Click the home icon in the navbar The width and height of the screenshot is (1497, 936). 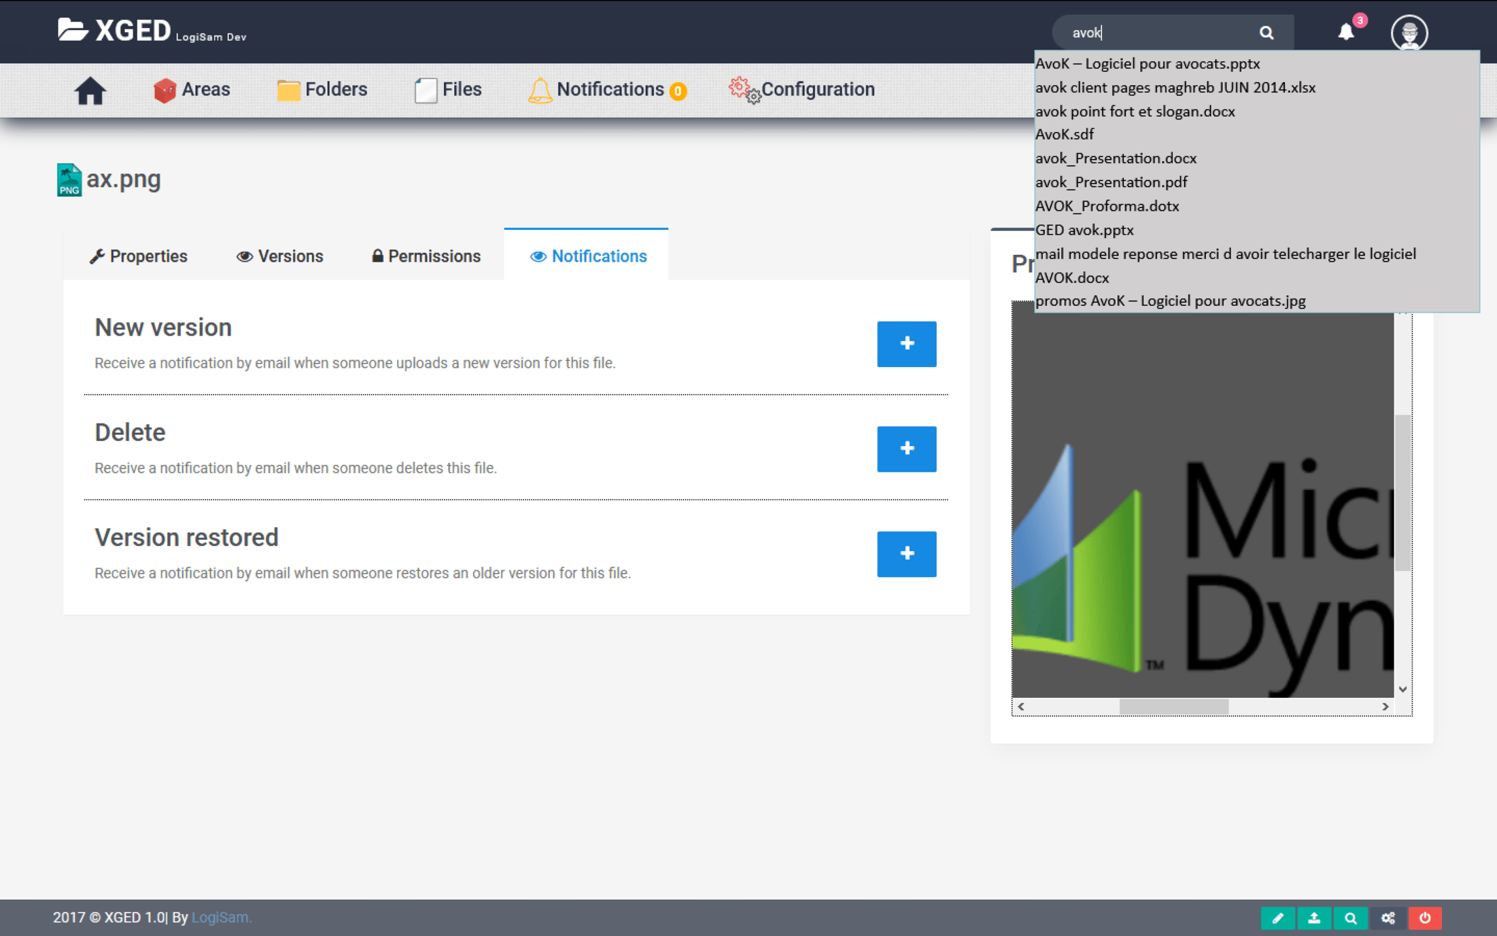coord(90,91)
